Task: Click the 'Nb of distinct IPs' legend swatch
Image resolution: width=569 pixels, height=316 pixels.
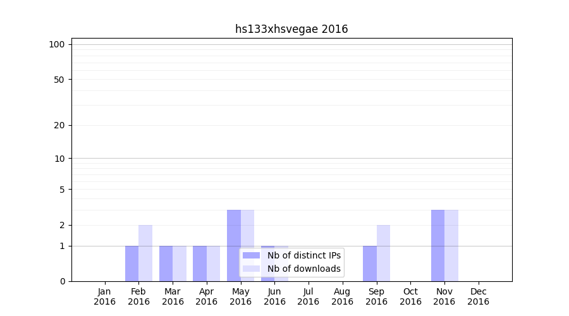Action: 251,255
